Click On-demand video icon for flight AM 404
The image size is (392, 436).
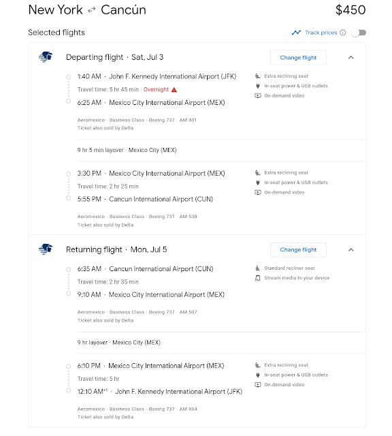pyautogui.click(x=258, y=384)
